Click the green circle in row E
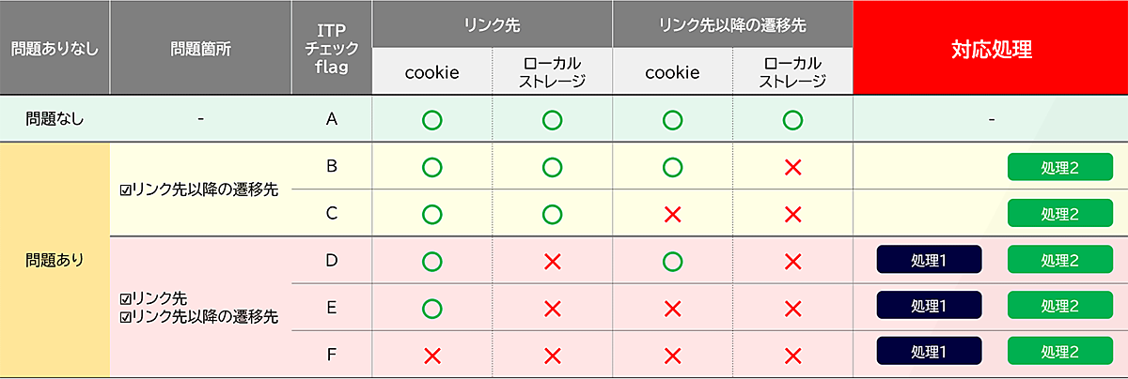 click(x=432, y=307)
